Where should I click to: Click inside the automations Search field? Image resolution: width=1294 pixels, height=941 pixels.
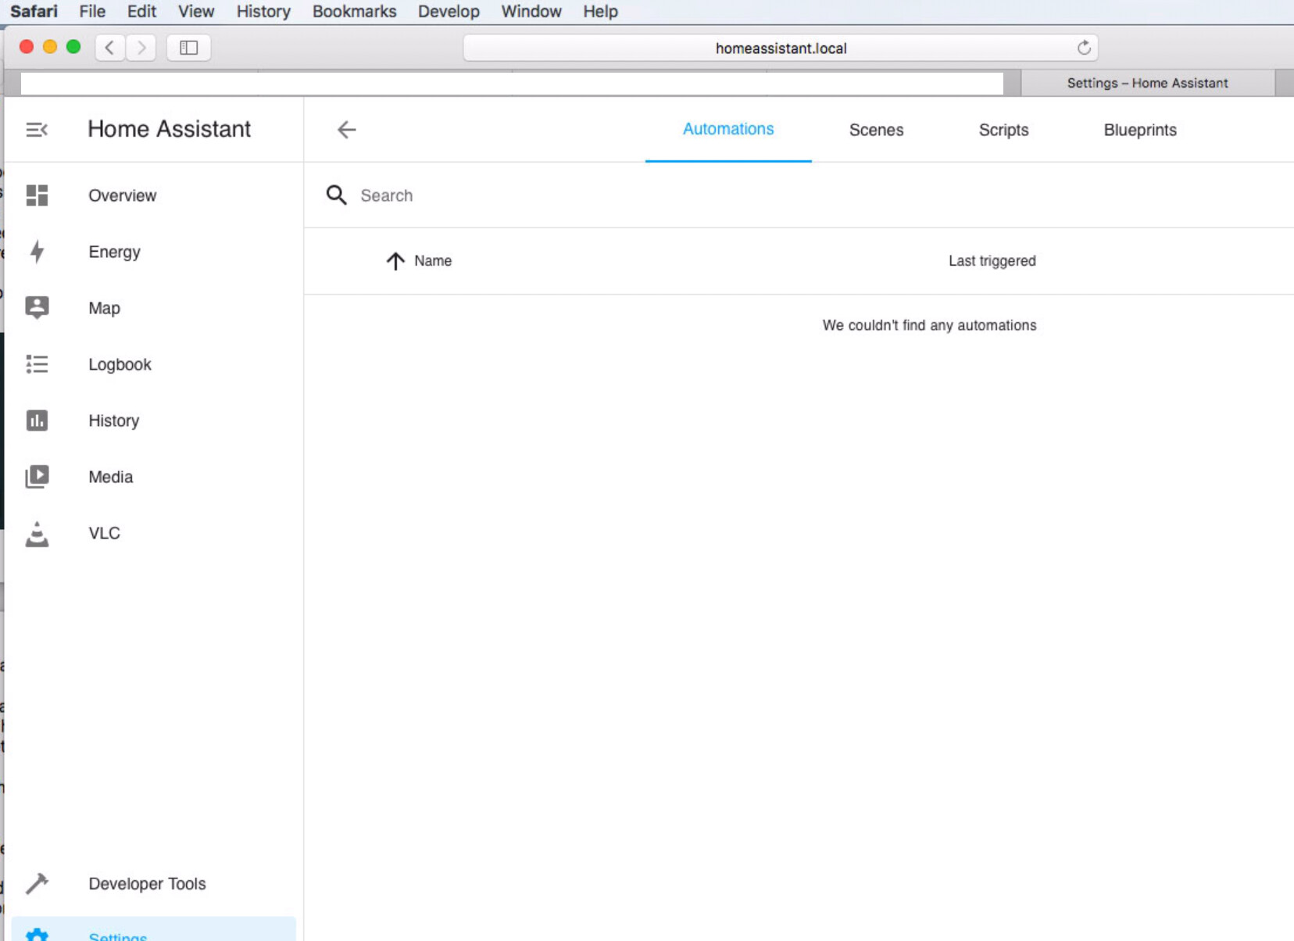click(469, 195)
